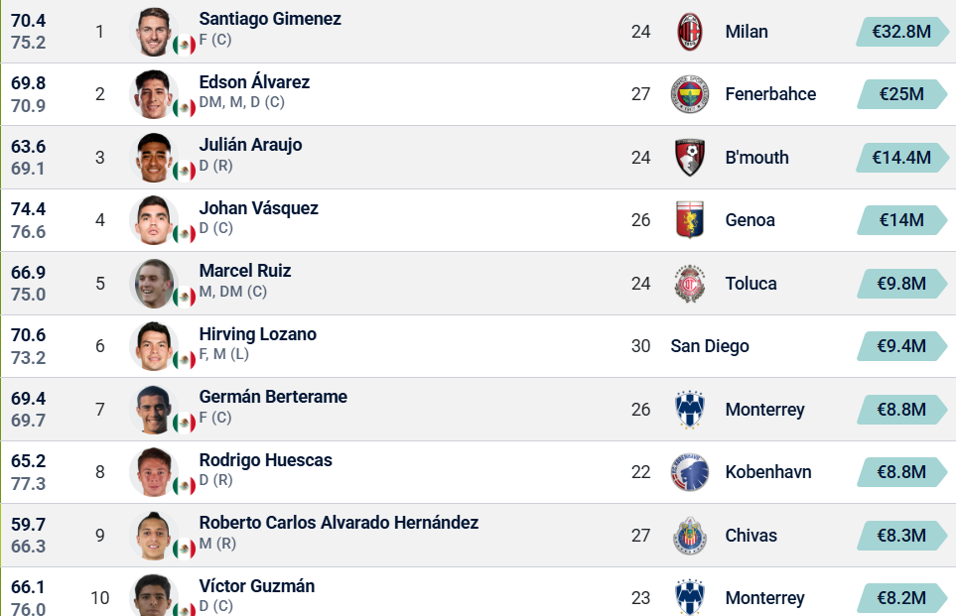Click the Toluca club crest icon
The height and width of the screenshot is (616, 958).
pyautogui.click(x=690, y=284)
